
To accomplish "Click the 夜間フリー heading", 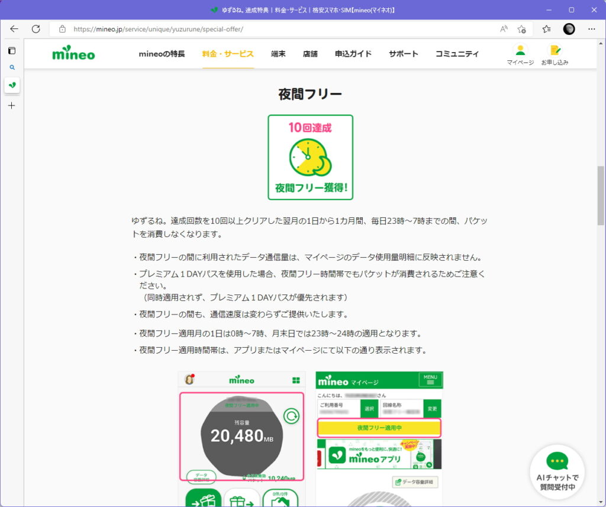I will tap(310, 94).
